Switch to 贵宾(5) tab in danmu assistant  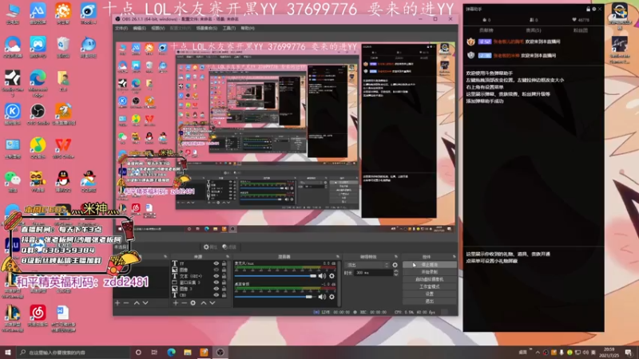[x=533, y=30]
